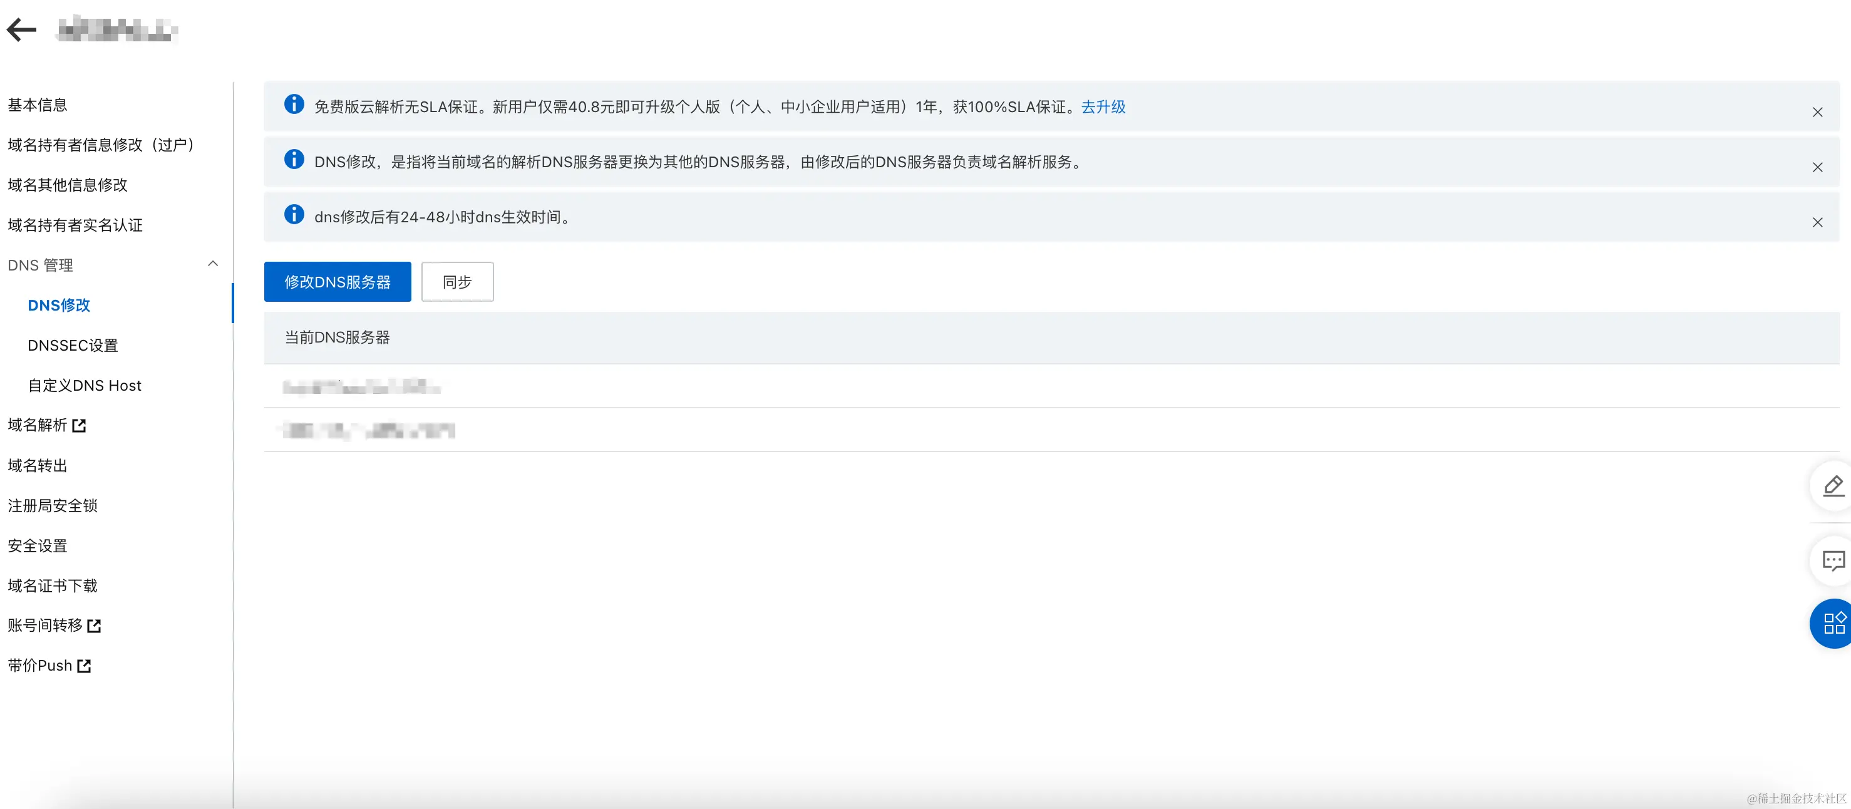Image resolution: width=1851 pixels, height=809 pixels.
Task: Open 域名证书下载 menu item
Action: point(53,585)
